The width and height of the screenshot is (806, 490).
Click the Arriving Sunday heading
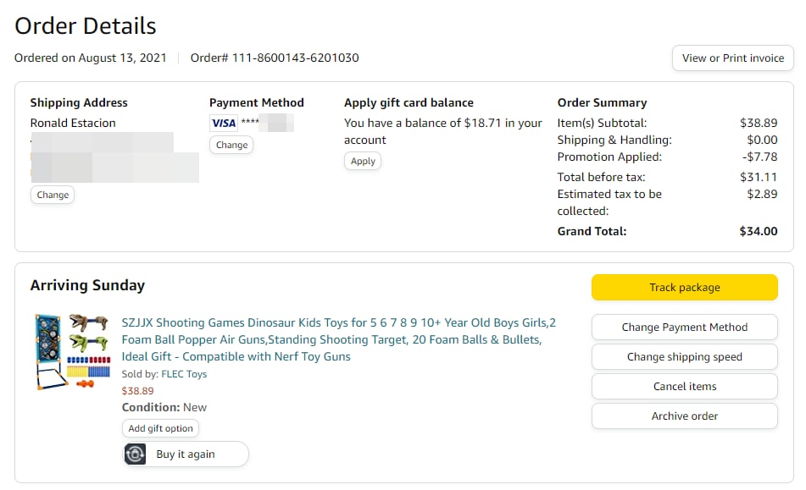point(87,285)
